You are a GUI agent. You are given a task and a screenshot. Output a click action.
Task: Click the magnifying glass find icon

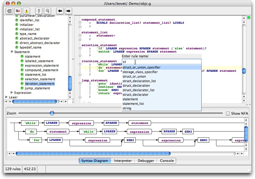click(x=47, y=11)
